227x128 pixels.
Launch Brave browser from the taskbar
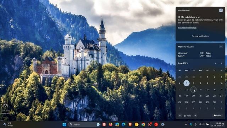[130, 124]
